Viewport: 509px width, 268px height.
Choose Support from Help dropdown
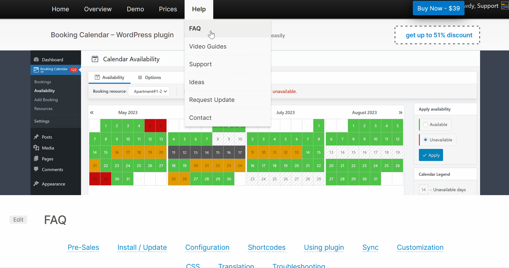(228, 64)
